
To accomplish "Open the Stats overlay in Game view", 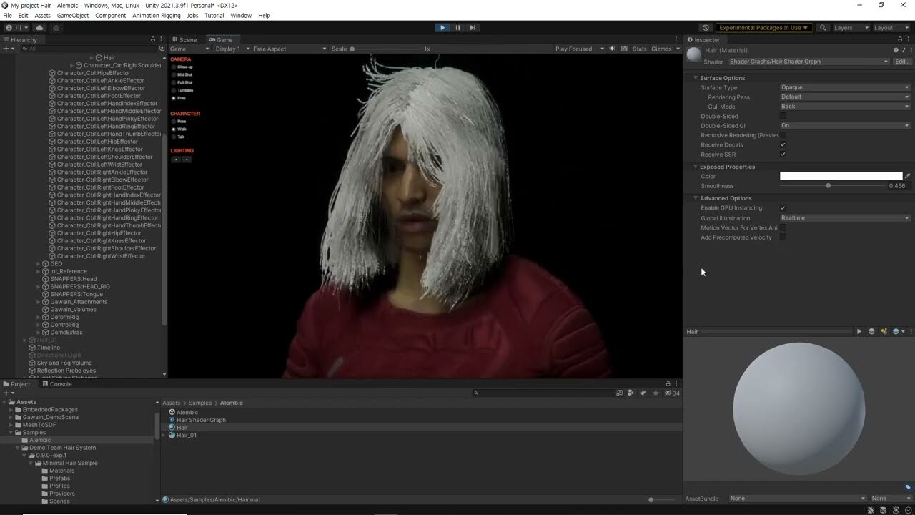I will pos(638,49).
